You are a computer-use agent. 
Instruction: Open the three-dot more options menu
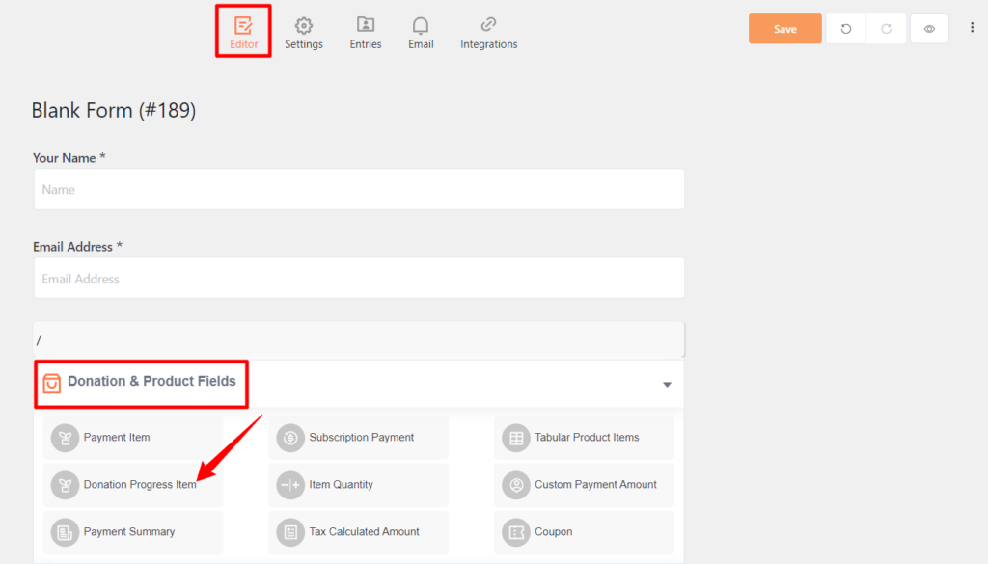click(972, 27)
